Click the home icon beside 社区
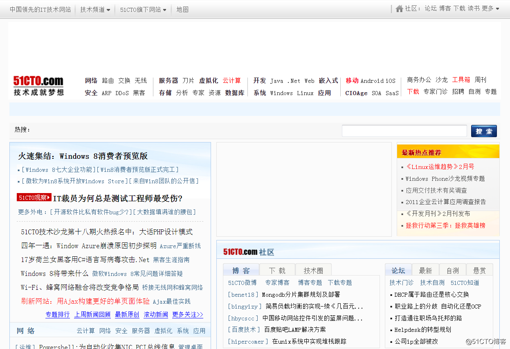 coord(400,9)
